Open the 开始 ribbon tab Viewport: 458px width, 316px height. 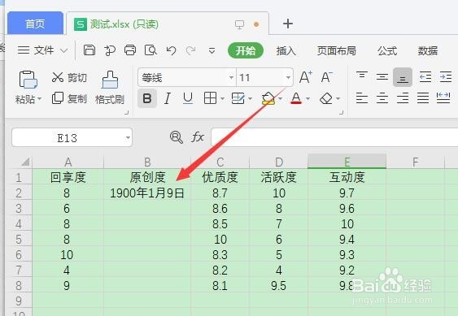click(246, 50)
